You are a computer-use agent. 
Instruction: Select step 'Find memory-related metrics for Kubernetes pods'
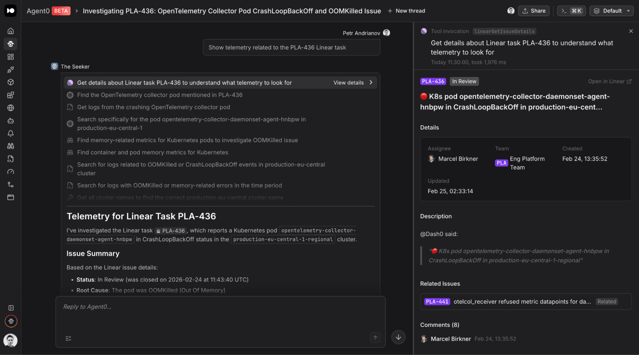coord(187,140)
